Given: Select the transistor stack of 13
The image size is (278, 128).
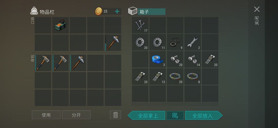Looking at the screenshot, I should (158, 77).
